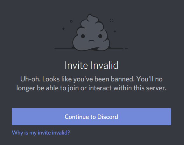Click the small hollow circle decoration

point(71,21)
